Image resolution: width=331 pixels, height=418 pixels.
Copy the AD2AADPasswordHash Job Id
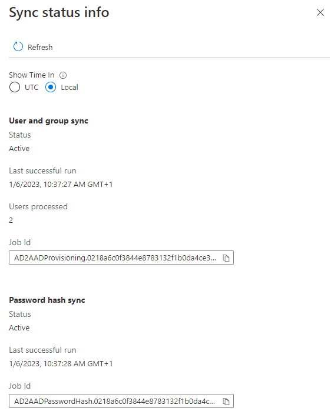226,401
